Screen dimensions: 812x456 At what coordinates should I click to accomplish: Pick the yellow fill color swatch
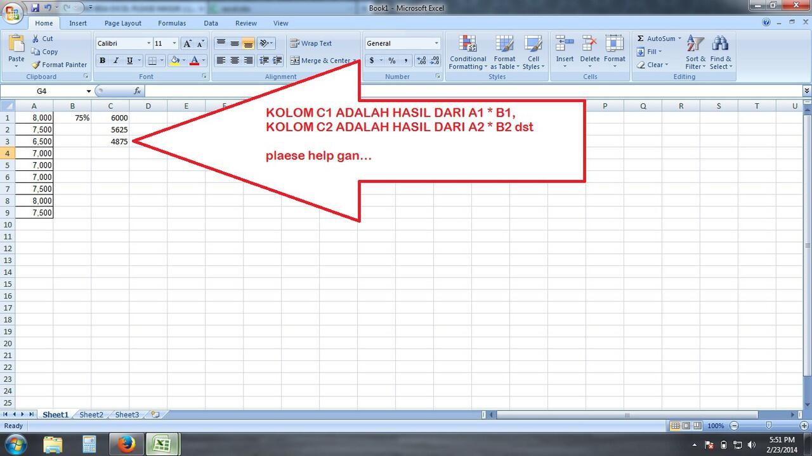point(174,61)
